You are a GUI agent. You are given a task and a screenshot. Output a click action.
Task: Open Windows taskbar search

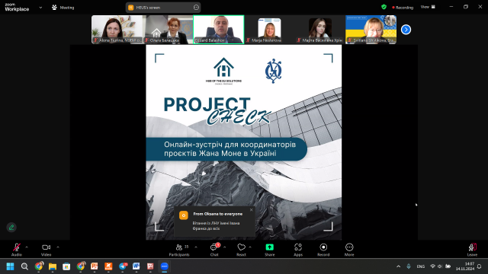pyautogui.click(x=24, y=266)
